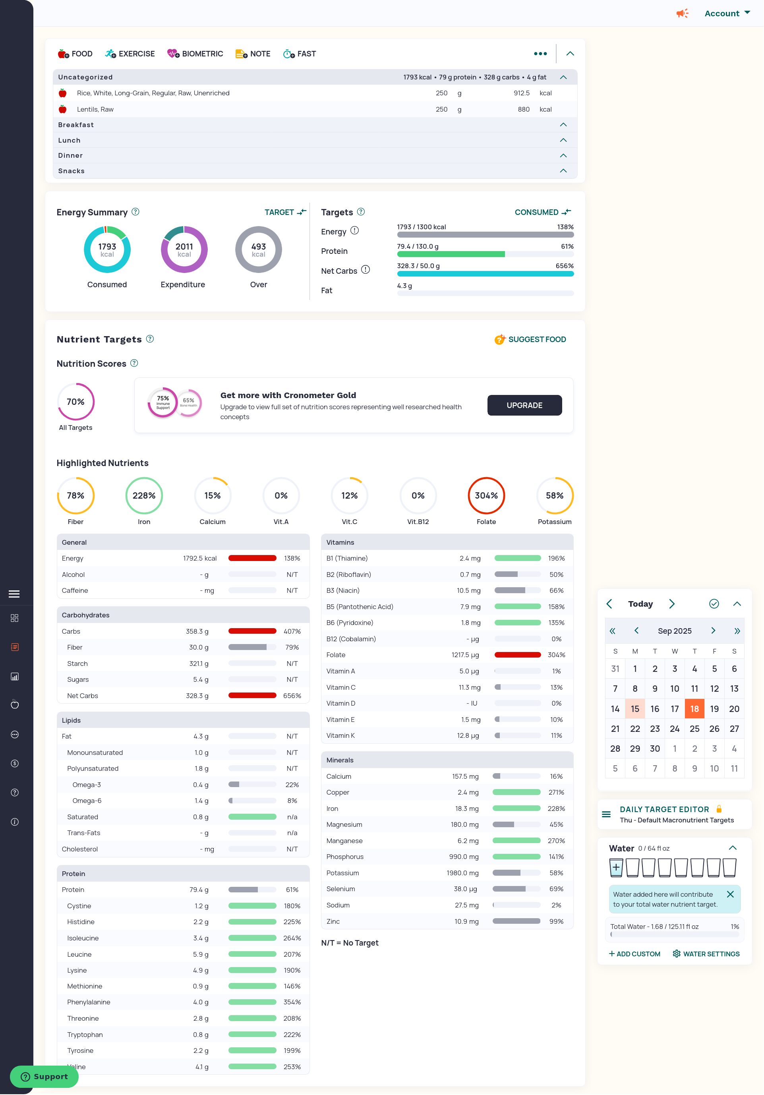764x1095 pixels.
Task: Add a BIOMETRIC entry
Action: [x=195, y=54]
